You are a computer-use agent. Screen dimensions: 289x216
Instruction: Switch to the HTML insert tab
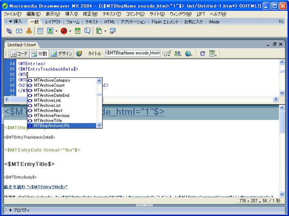click(x=109, y=22)
